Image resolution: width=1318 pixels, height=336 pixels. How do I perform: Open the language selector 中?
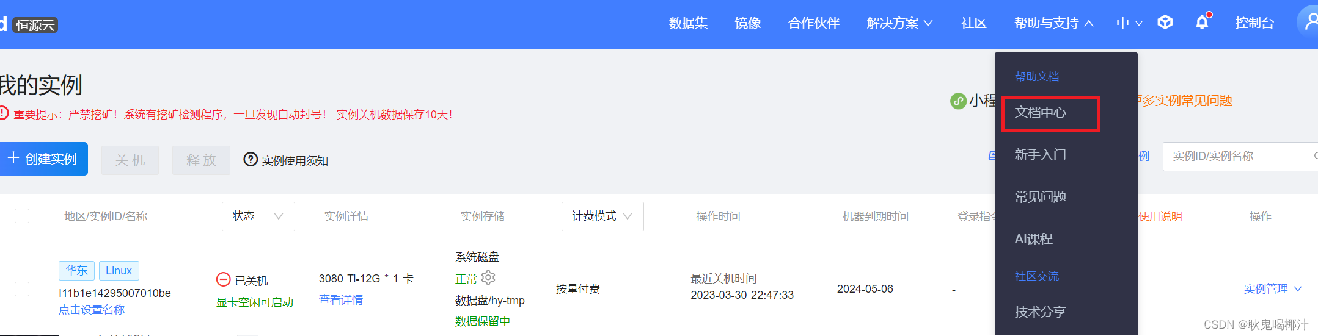[x=1129, y=23]
